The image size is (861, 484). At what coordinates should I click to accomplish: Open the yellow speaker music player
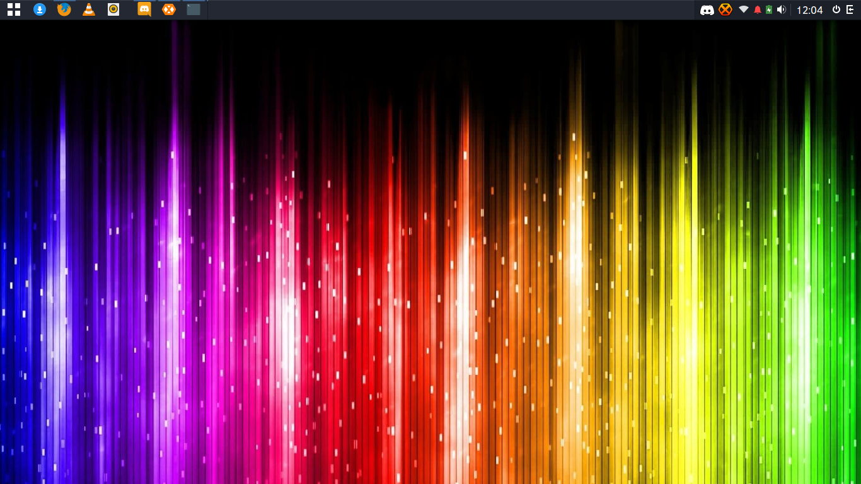click(113, 9)
